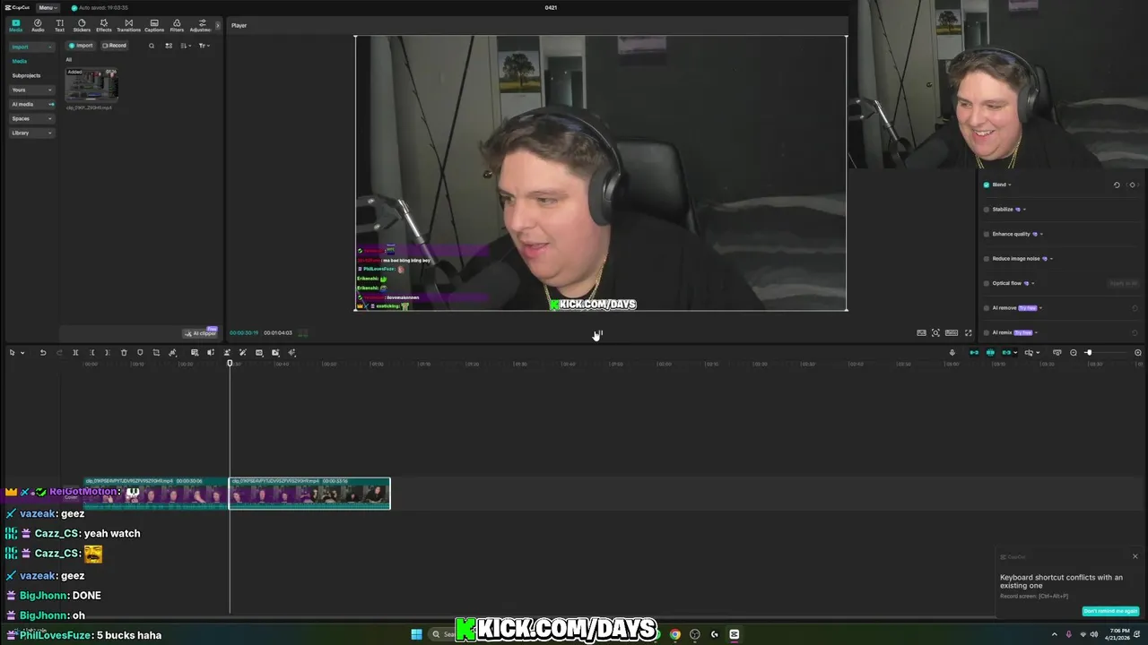This screenshot has height=645, width=1148.
Task: Expand the Import dropdown in sidebar
Action: click(49, 47)
